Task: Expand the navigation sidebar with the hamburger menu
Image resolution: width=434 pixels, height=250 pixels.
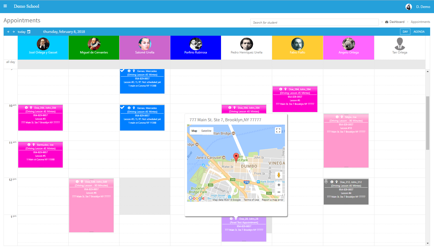Action: pos(5,6)
